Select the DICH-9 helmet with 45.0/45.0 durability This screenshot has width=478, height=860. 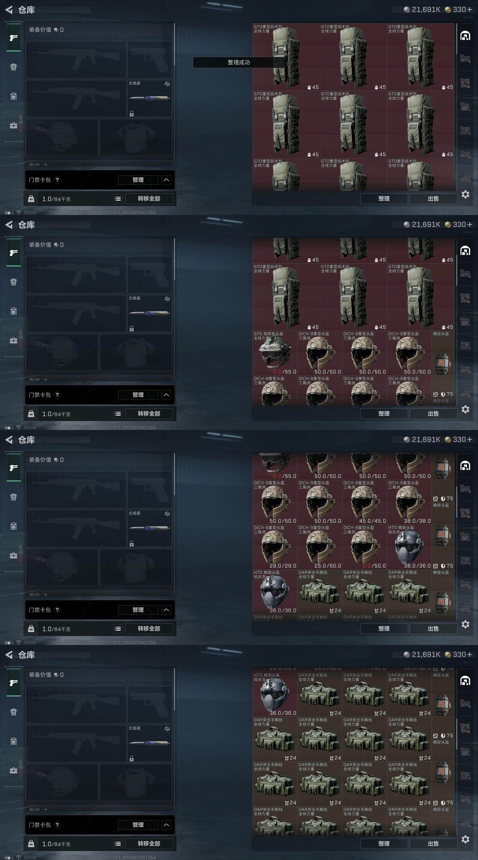[x=364, y=502]
